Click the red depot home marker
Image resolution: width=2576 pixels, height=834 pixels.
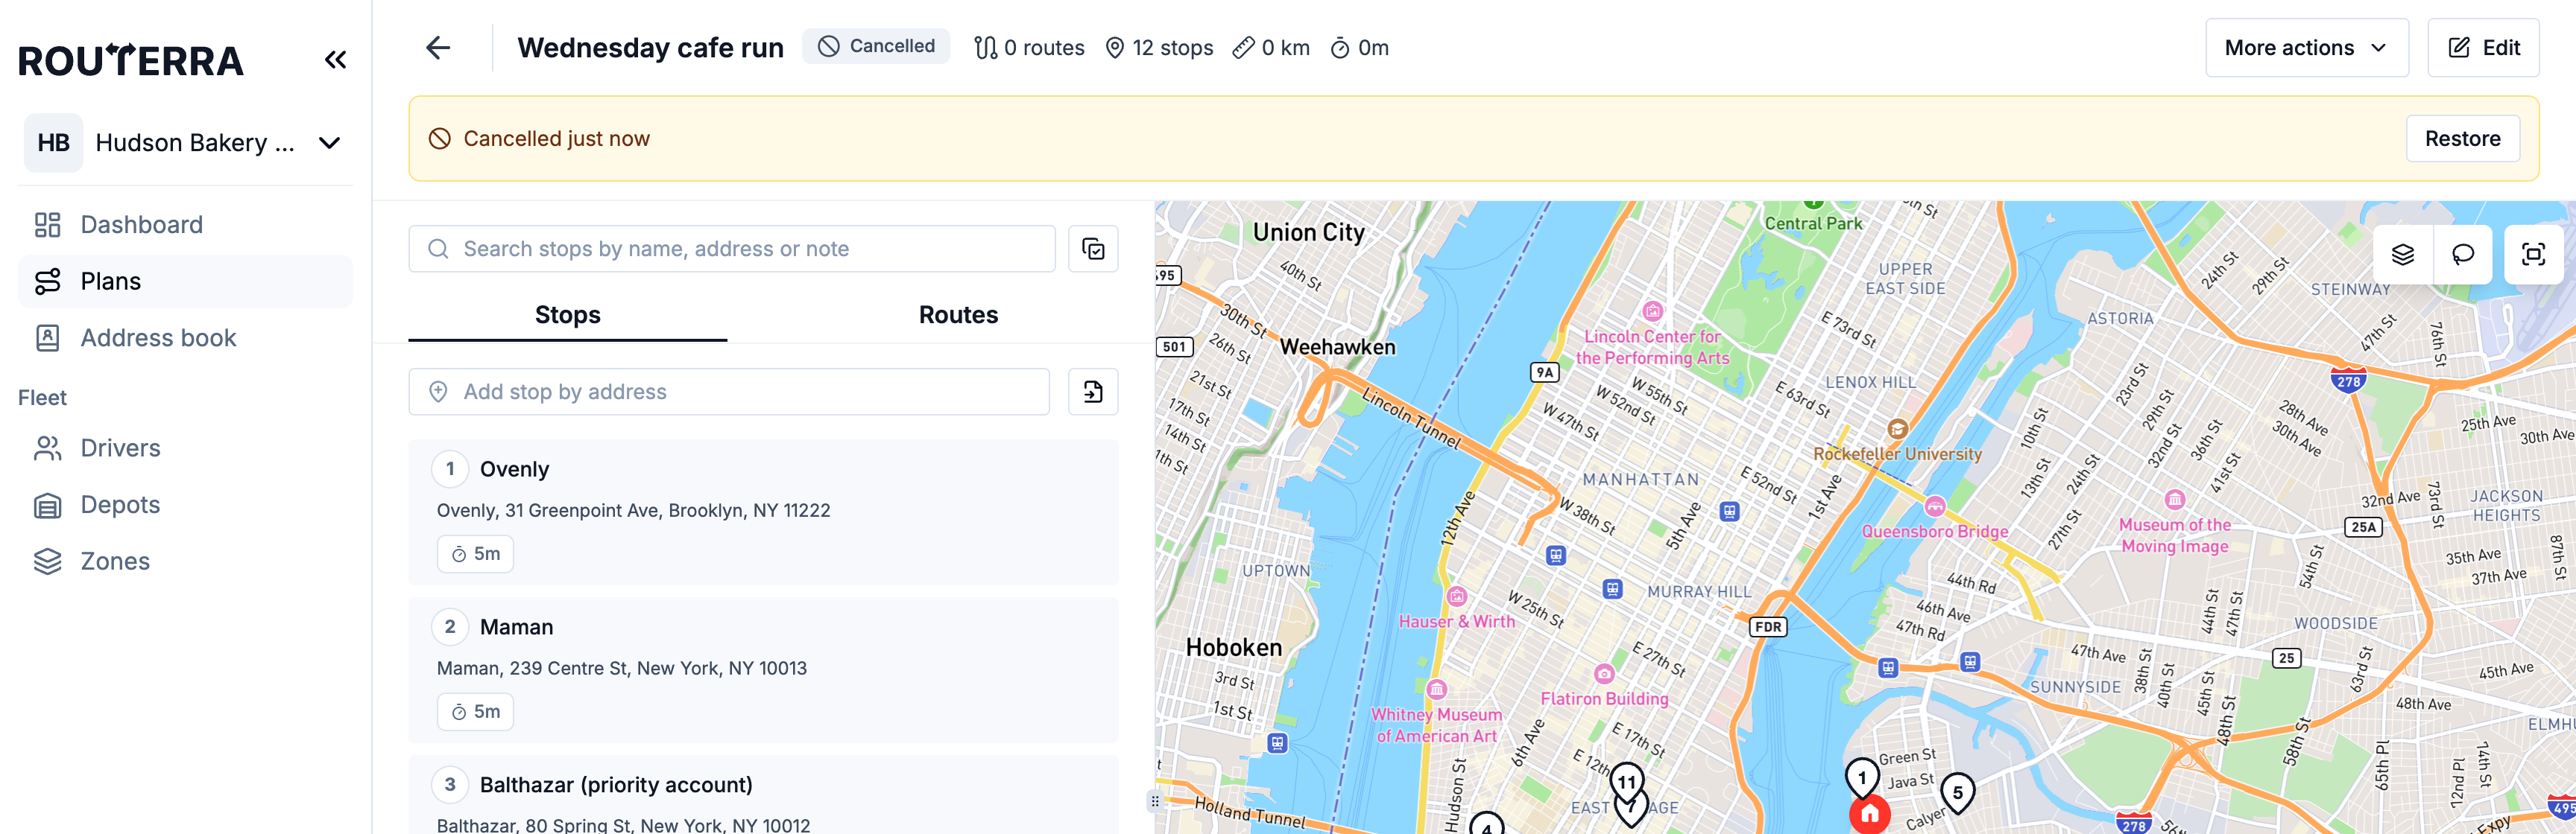[x=1869, y=815]
